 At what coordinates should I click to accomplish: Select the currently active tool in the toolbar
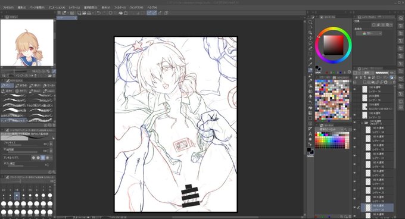(310, 70)
